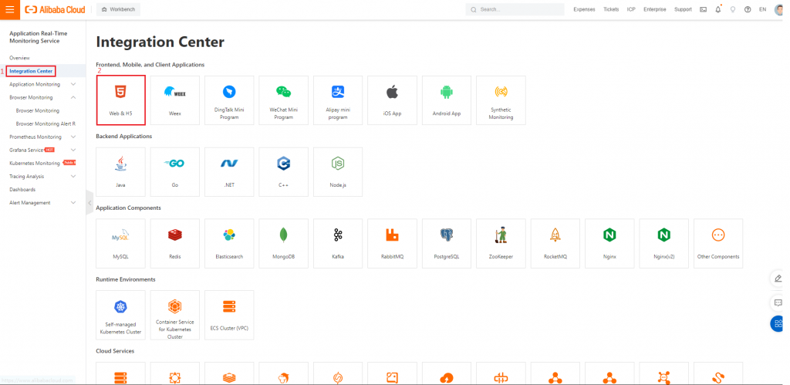Open the iOS App card
Screen dimensions: 790x385
[x=393, y=100]
